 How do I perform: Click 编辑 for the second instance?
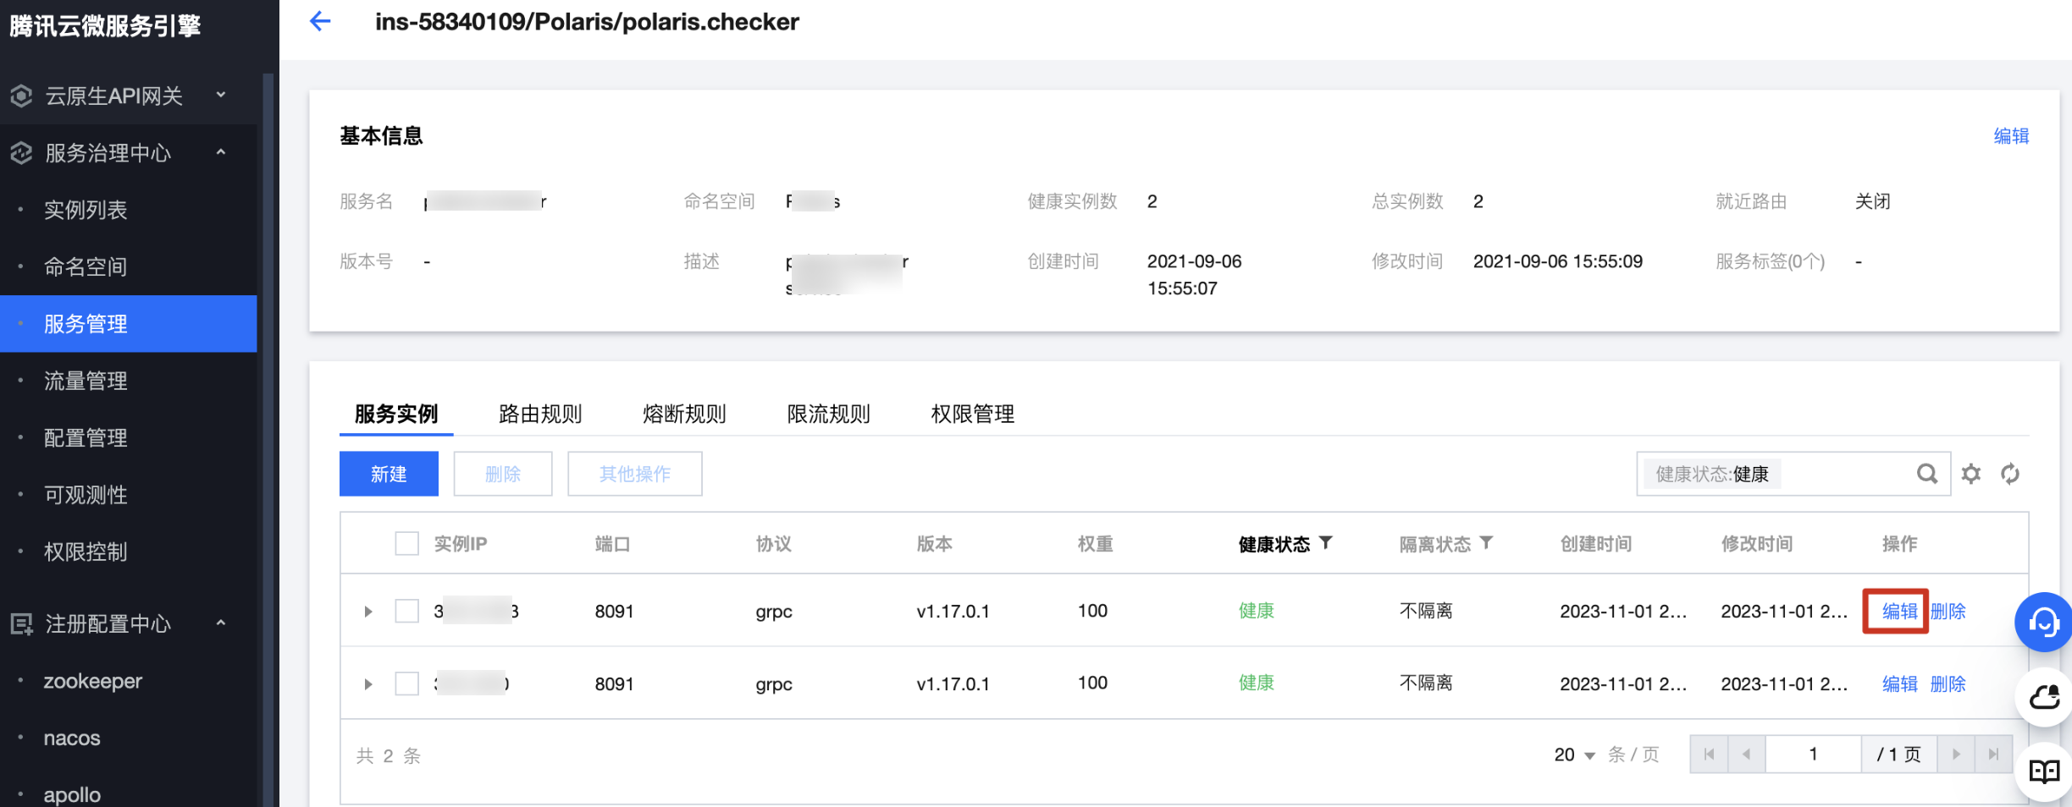click(x=1899, y=683)
